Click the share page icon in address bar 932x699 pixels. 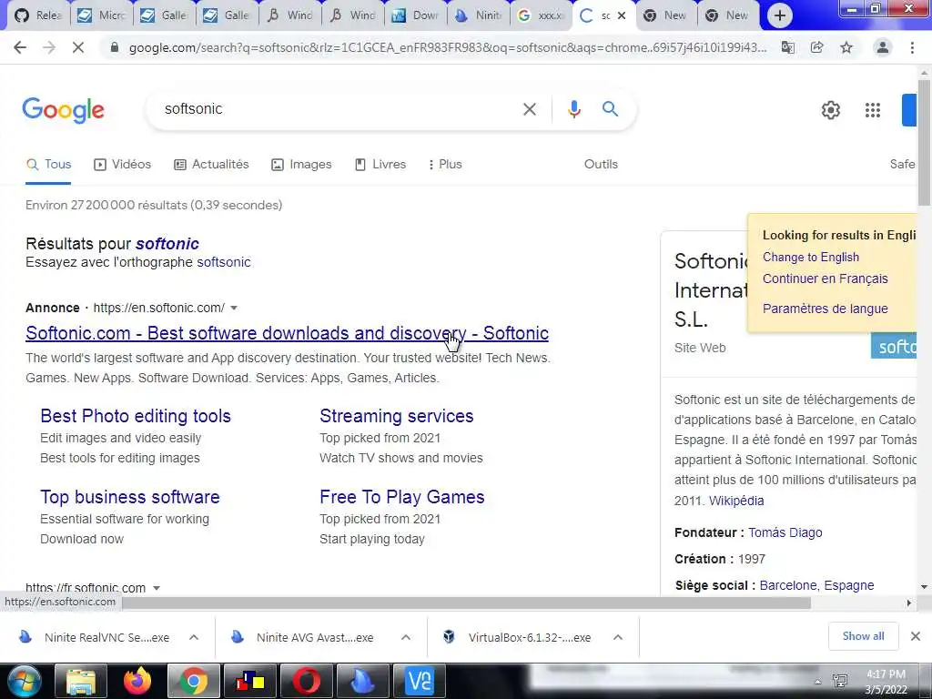tap(817, 47)
